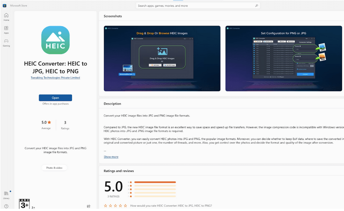This screenshot has height=211, width=344.
Task: Click the HEIC Converter app icon
Action: [x=56, y=40]
